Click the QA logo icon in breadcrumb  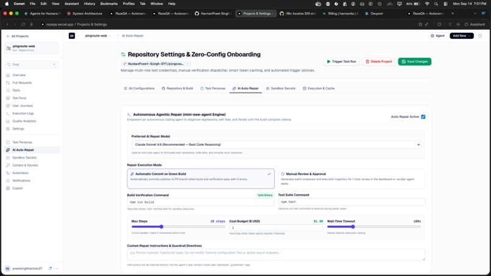coord(72,36)
